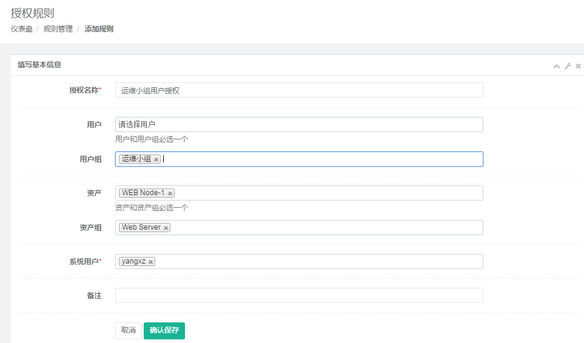Remove the WEB Node-1 asset tag
584x343 pixels.
170,193
